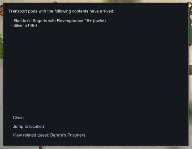Screen dimensions: 192x149
Task: Select the brown tree trunk below the dialog
Action: click(x=41, y=148)
